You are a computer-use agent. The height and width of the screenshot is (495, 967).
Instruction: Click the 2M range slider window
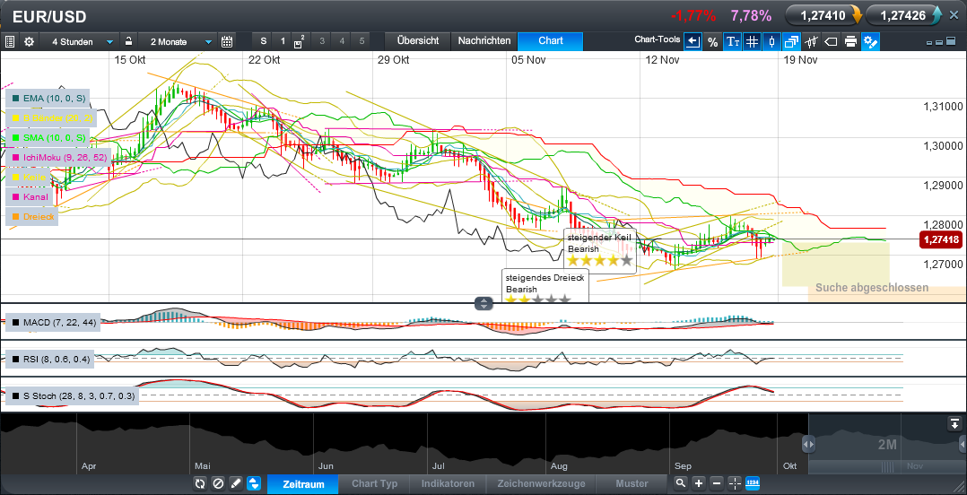[x=885, y=444]
